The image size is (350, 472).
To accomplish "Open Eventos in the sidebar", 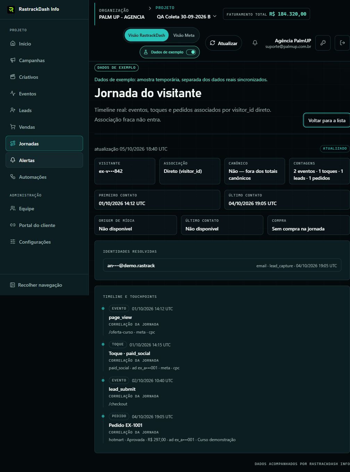I will tap(44, 94).
